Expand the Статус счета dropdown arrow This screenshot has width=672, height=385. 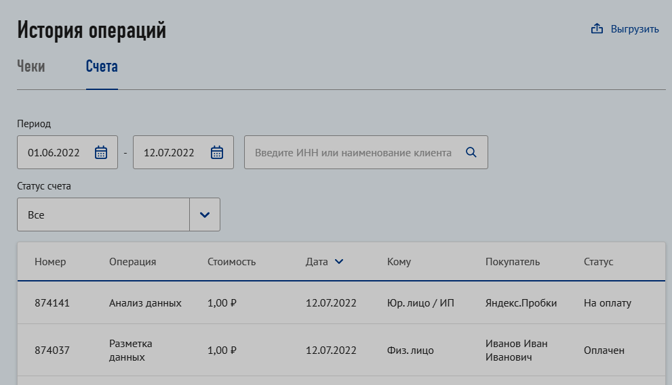[205, 214]
